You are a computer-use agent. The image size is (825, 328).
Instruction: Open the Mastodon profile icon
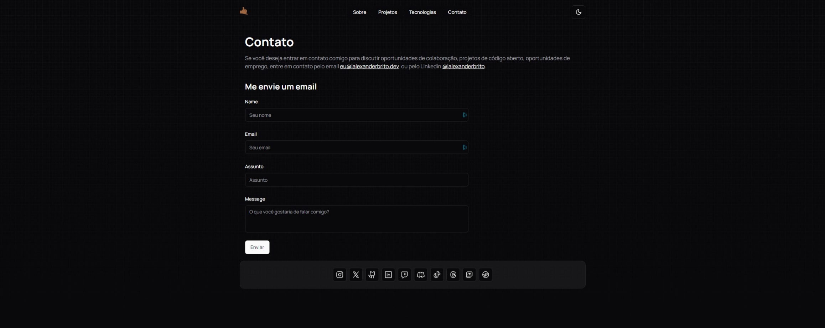(469, 275)
